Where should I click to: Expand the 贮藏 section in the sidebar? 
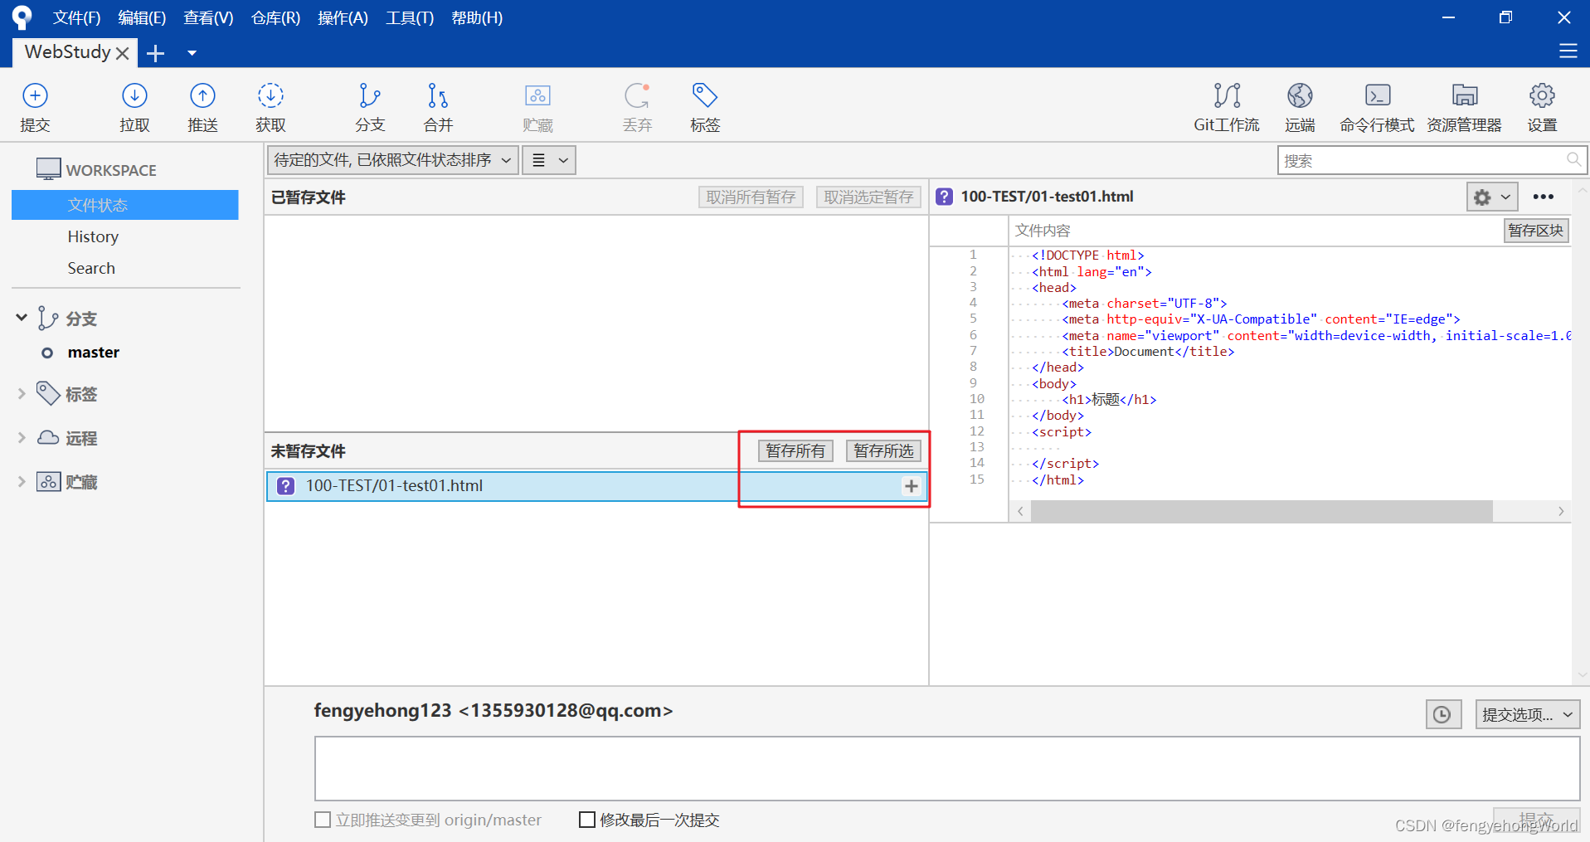tap(22, 482)
